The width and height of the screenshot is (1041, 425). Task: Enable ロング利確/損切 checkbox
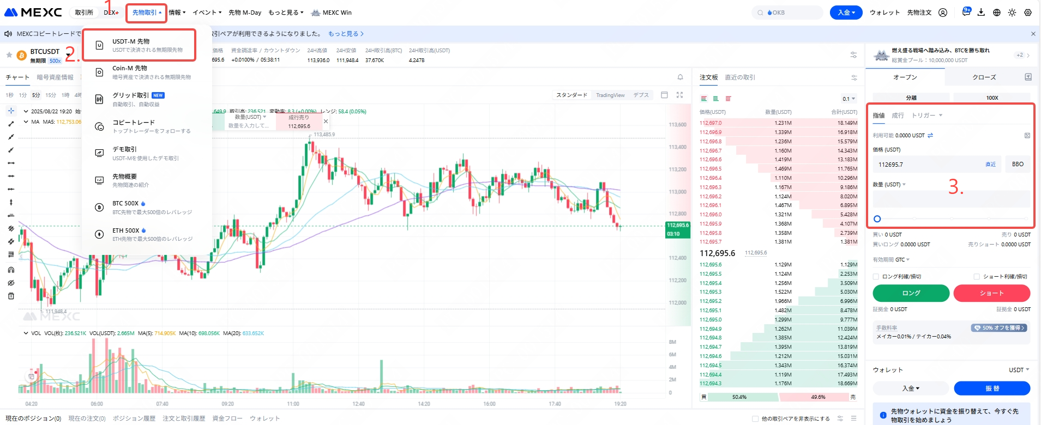pyautogui.click(x=876, y=277)
